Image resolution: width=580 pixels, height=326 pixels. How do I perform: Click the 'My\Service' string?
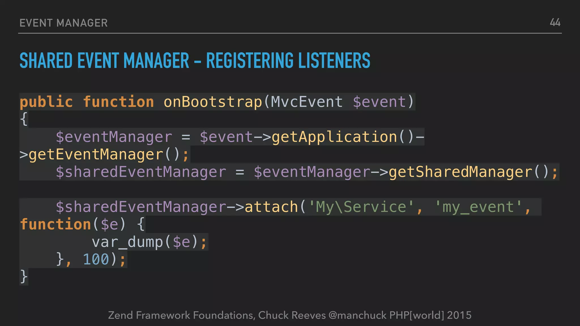[361, 207]
